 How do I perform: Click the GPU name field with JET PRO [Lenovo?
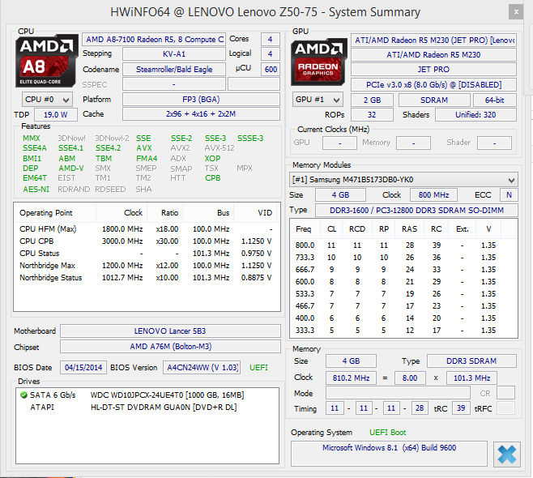tap(433, 41)
